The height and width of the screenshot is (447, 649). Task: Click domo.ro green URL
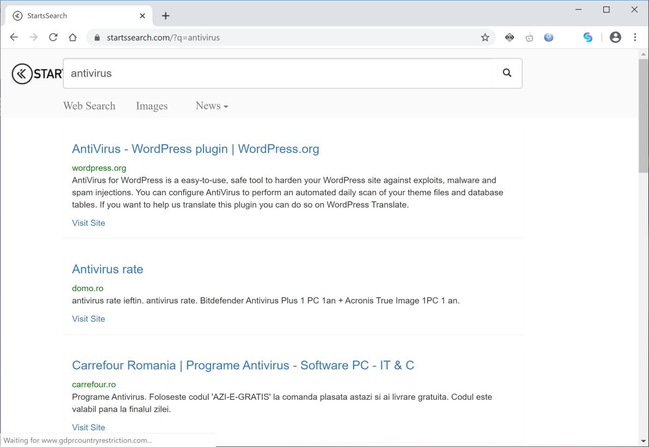88,288
